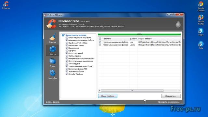Click the Целостность реестра heading
Viewport: 208px width, 117px height.
76,35
